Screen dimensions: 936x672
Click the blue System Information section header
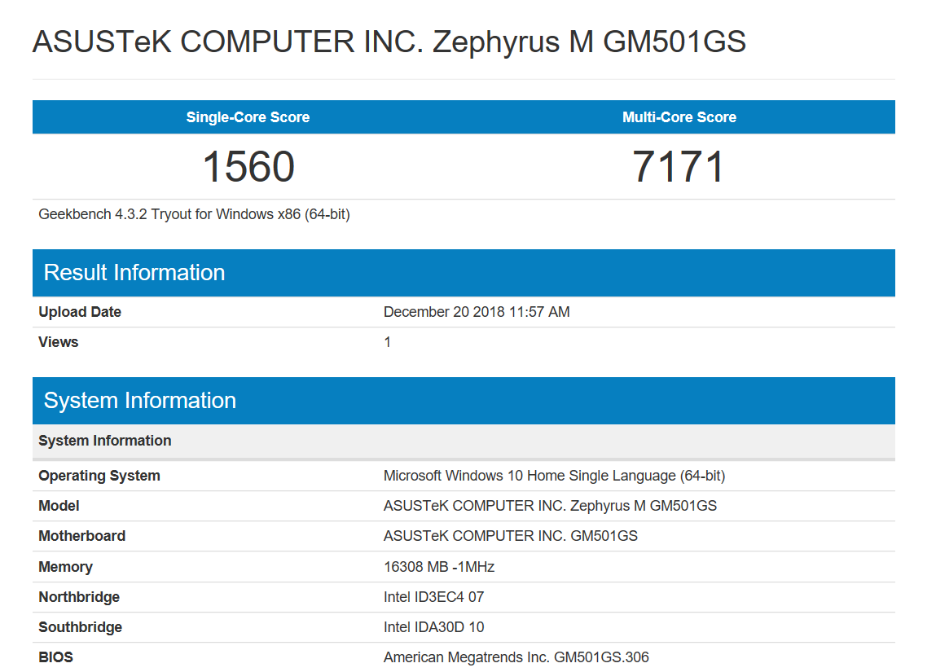click(464, 401)
